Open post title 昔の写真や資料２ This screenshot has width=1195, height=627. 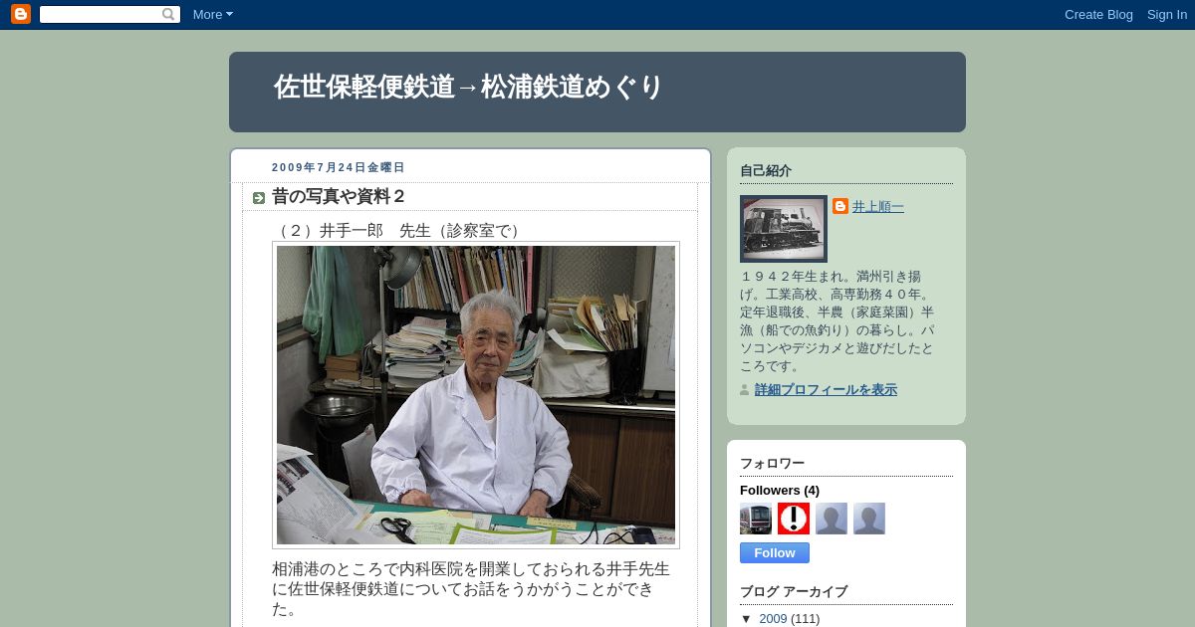339,197
